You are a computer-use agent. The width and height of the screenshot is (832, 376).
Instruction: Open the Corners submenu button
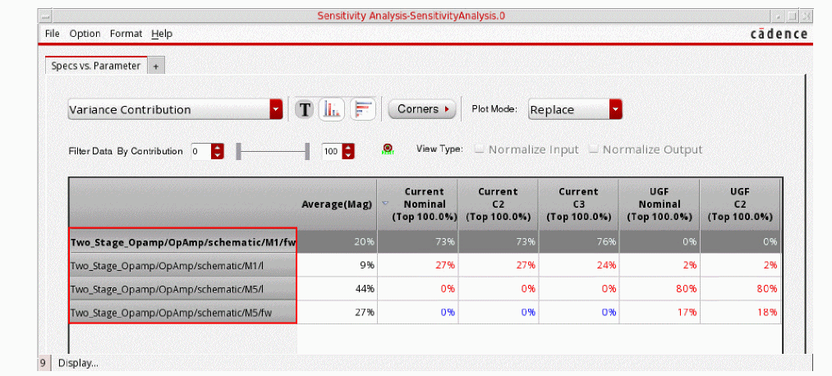422,109
